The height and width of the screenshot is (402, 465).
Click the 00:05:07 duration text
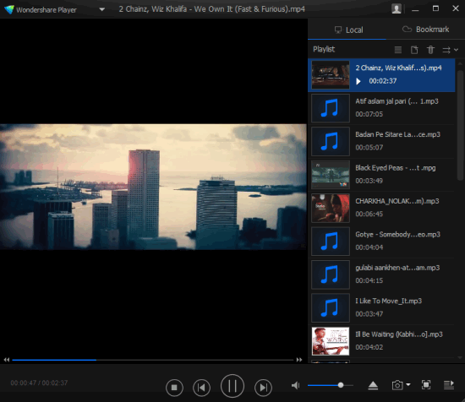pos(369,147)
